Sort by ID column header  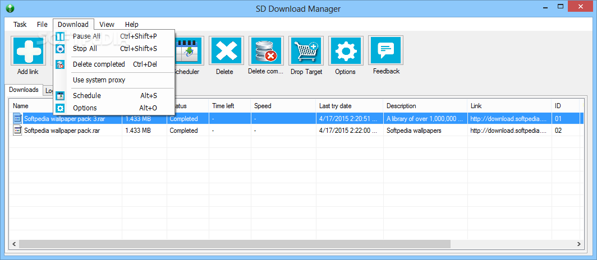coord(566,106)
